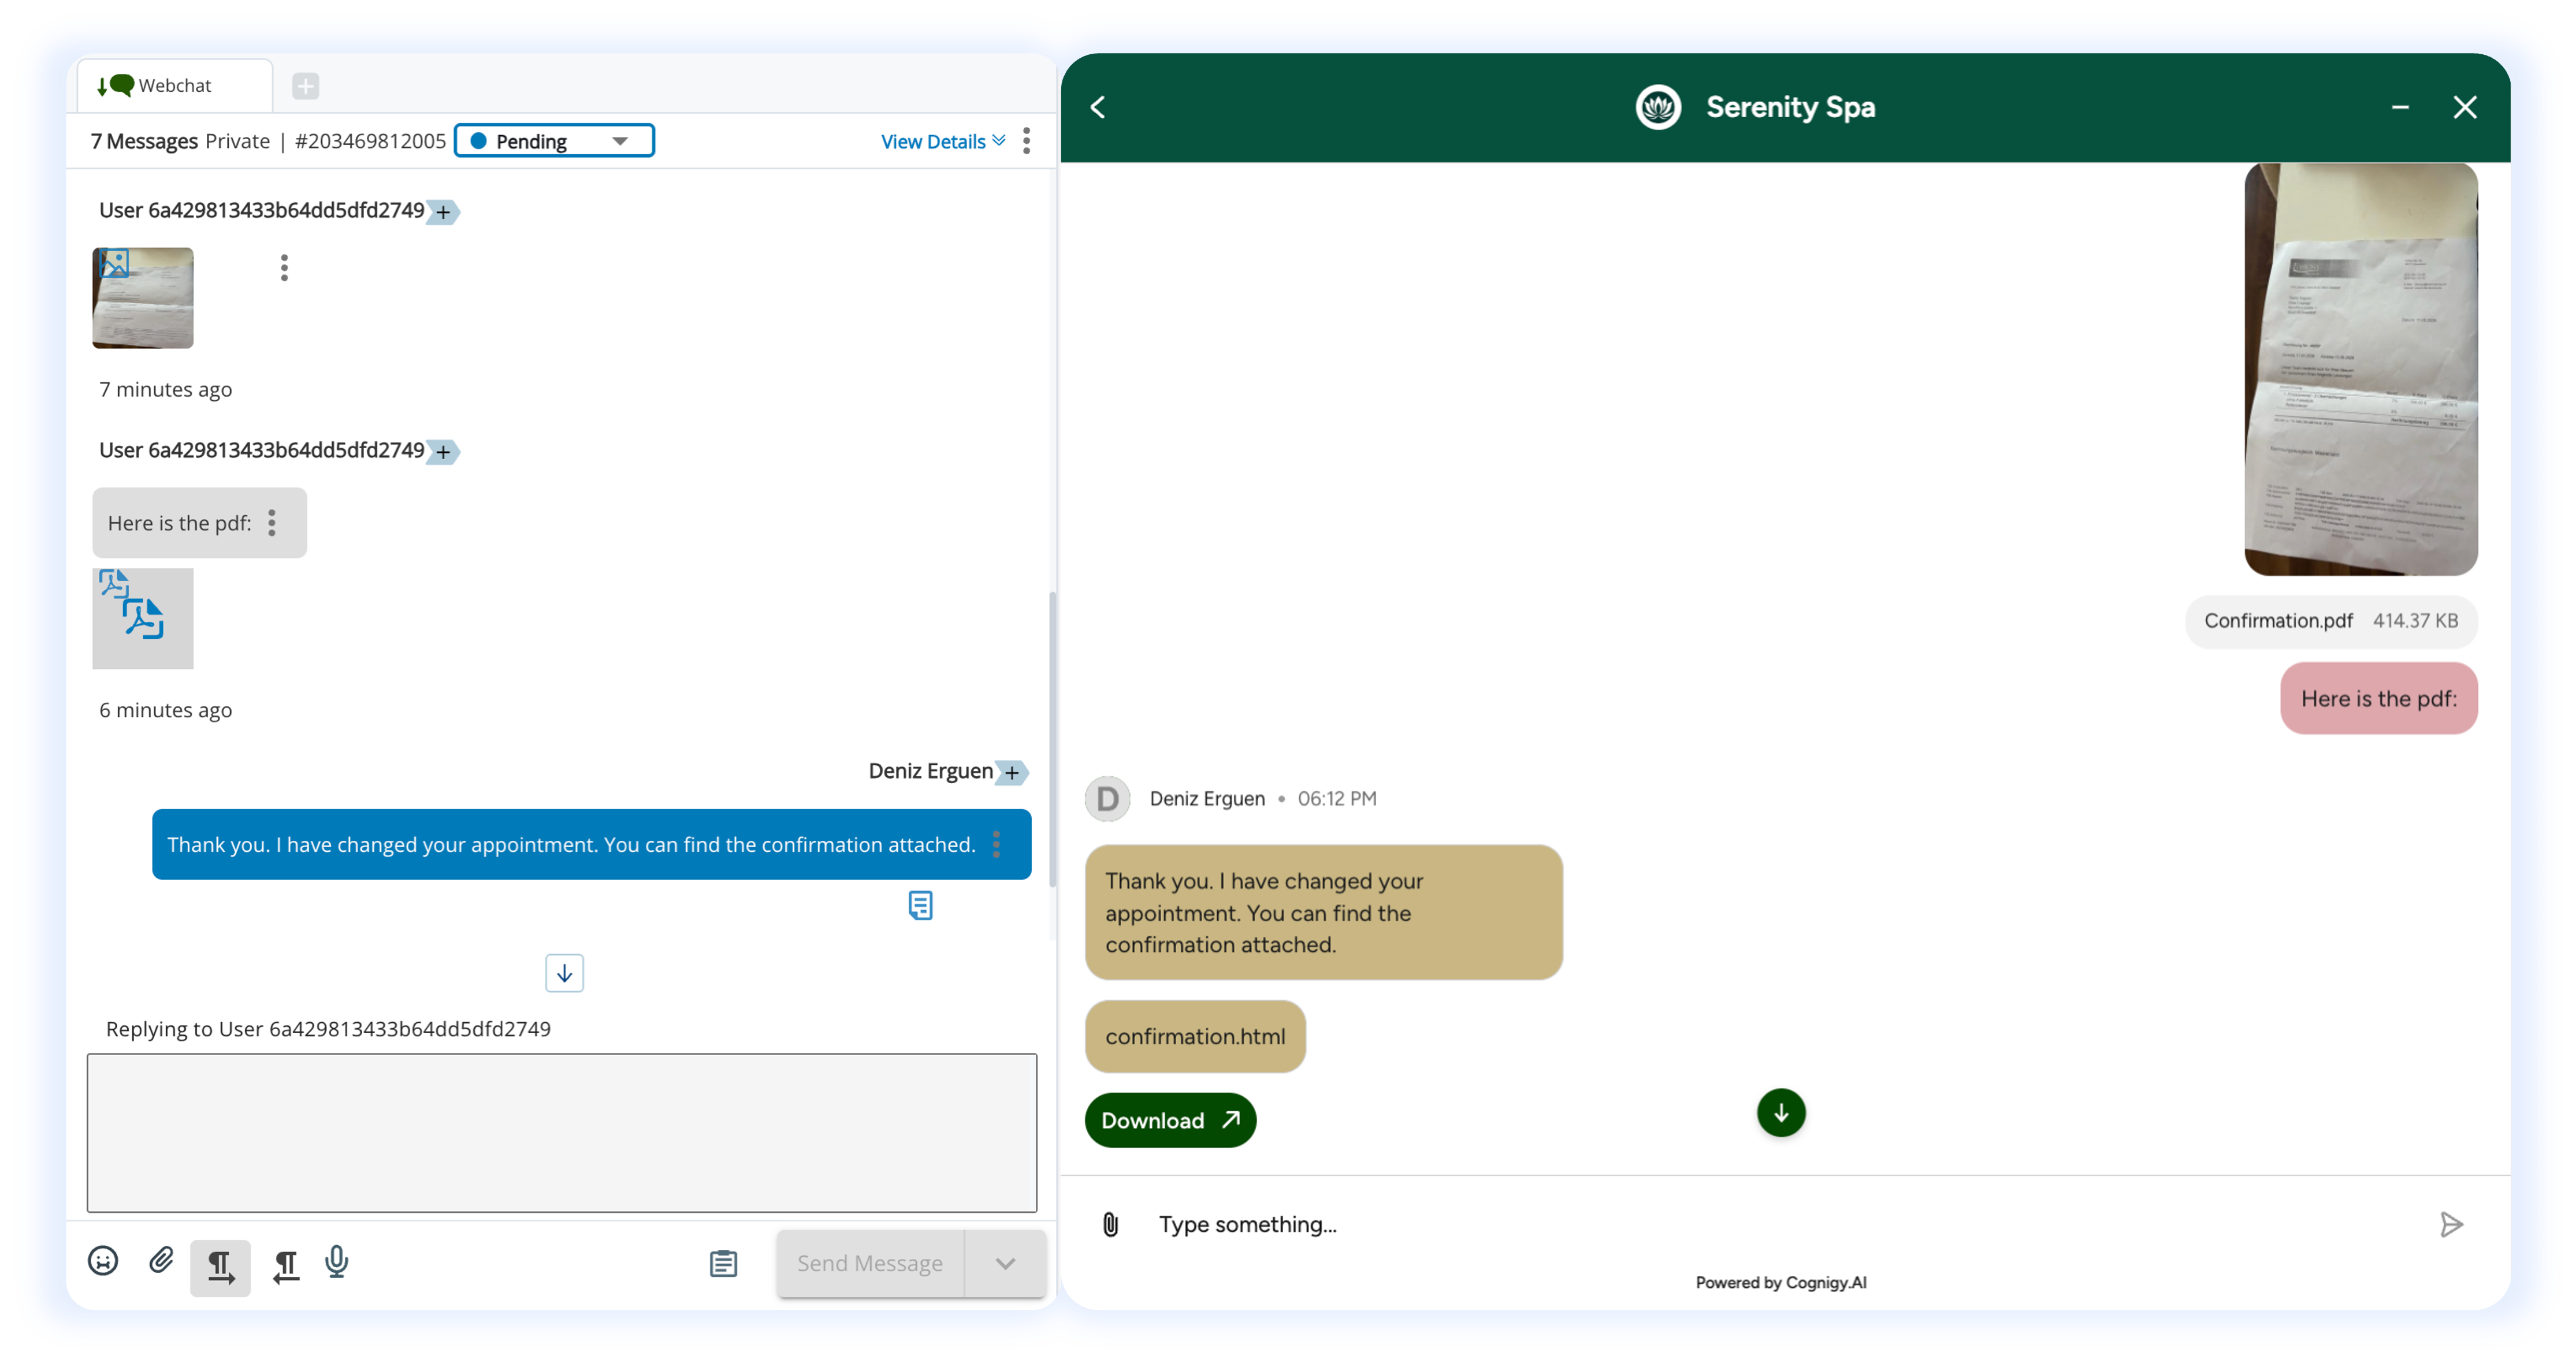Go back in Serenity Spa chat
Viewport: 2576px width, 1363px height.
coord(1098,107)
